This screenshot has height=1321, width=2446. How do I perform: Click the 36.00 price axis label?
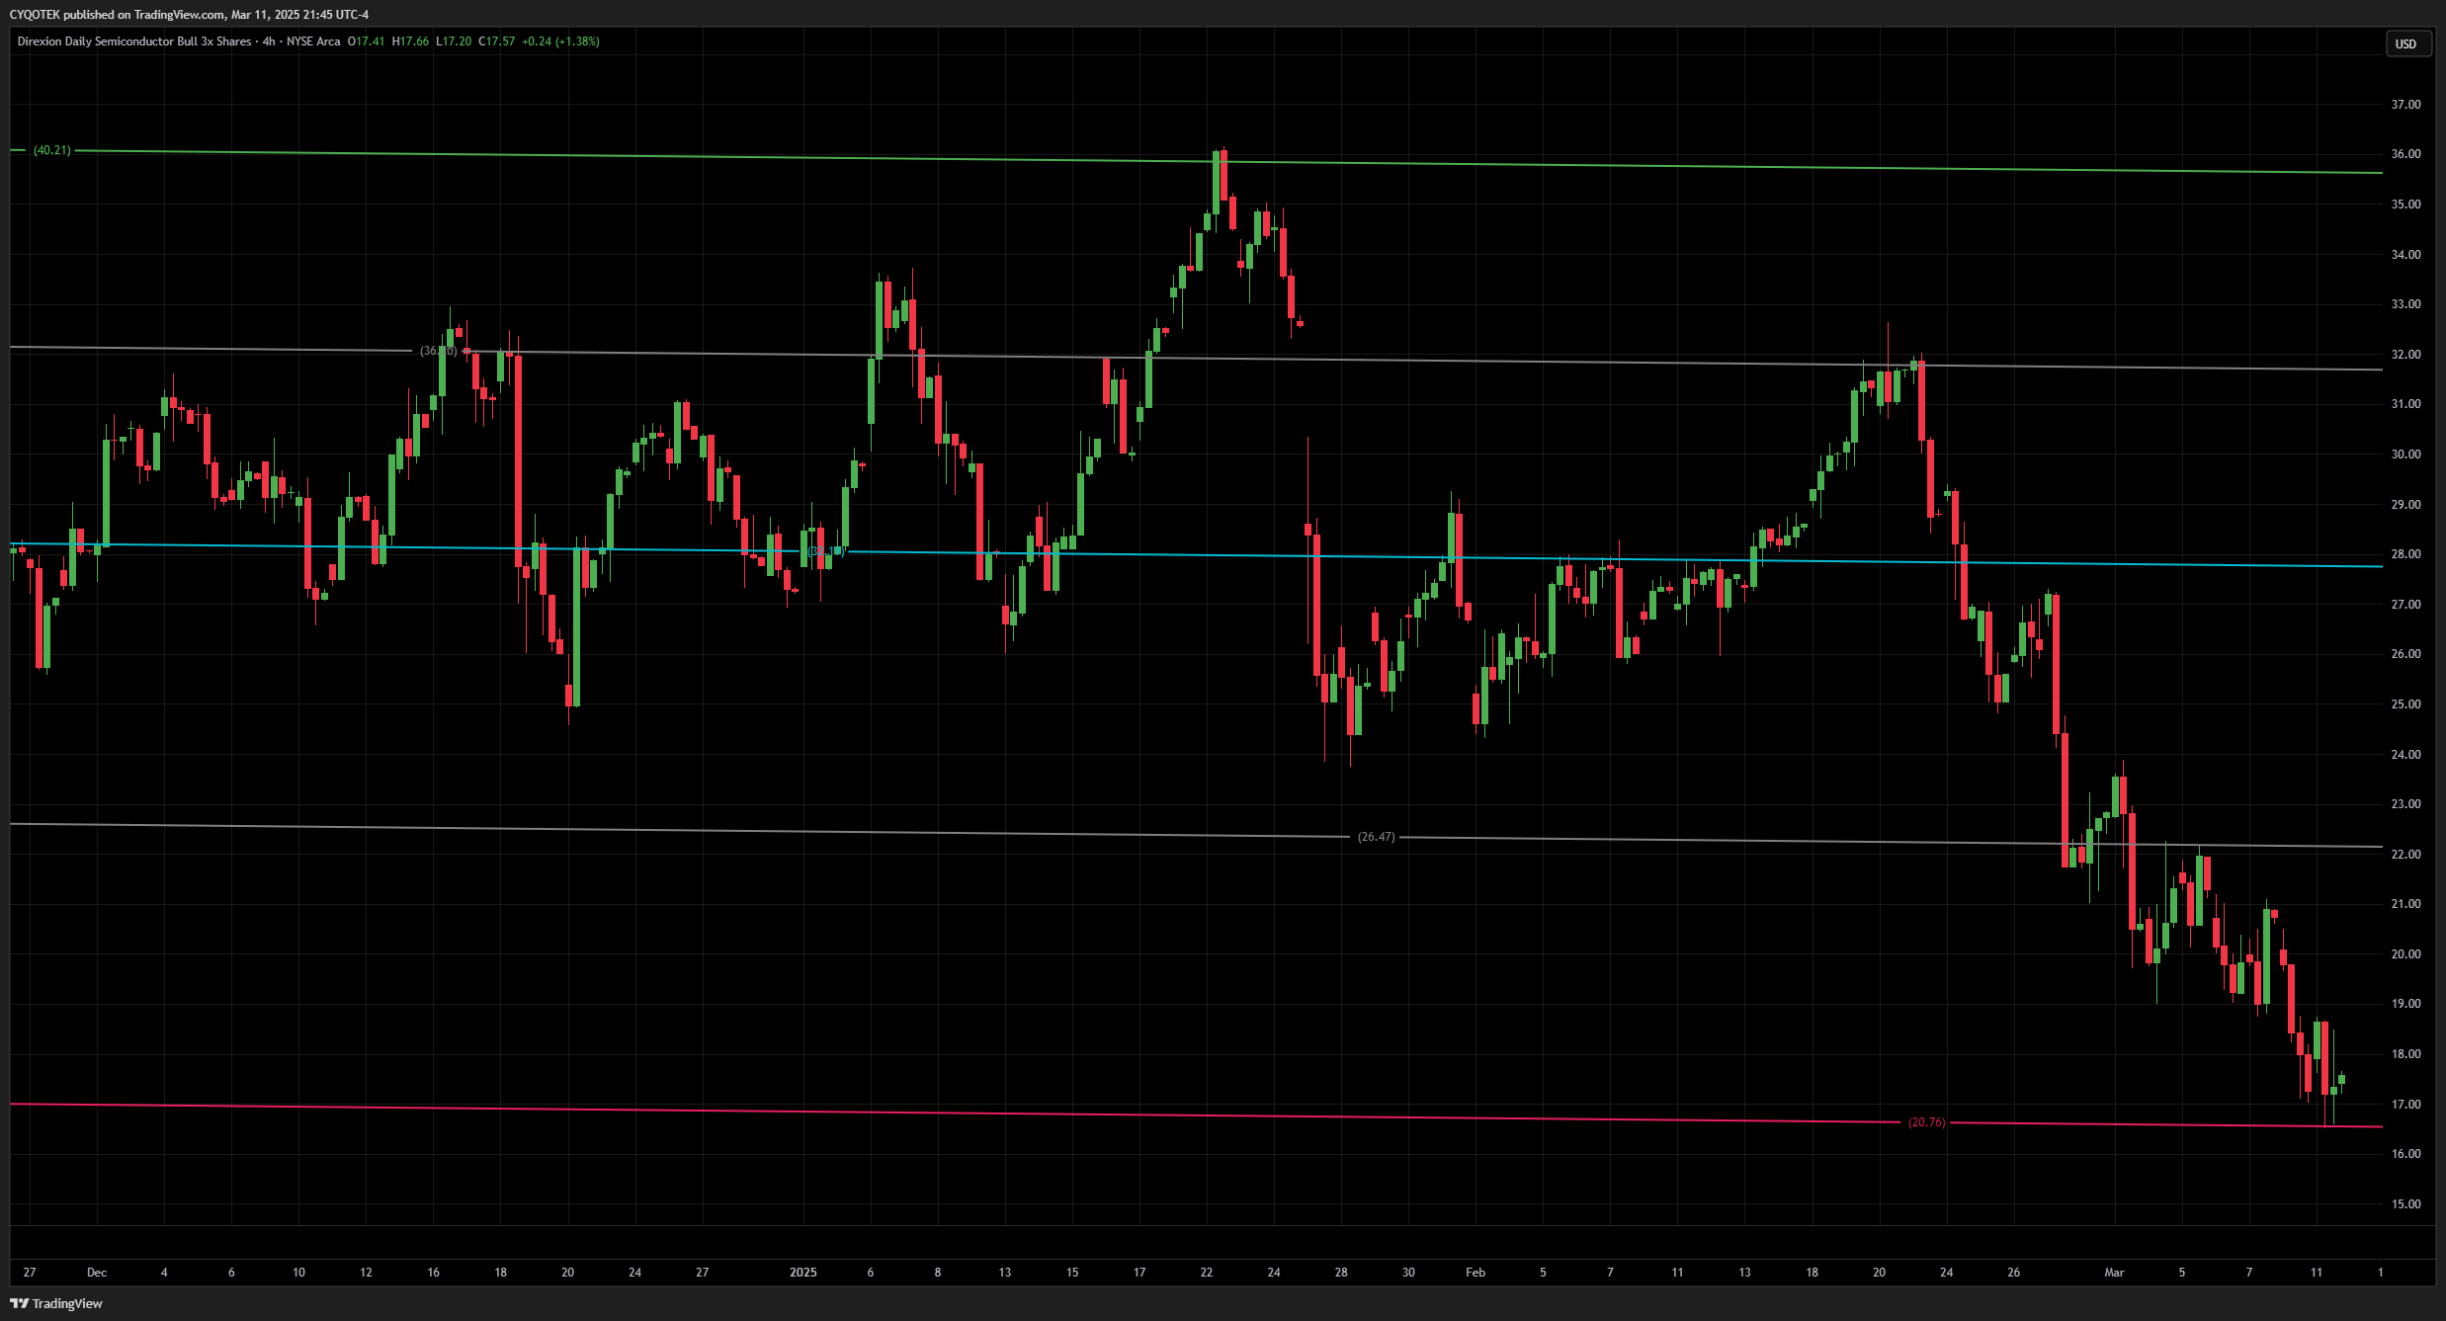[x=2405, y=154]
